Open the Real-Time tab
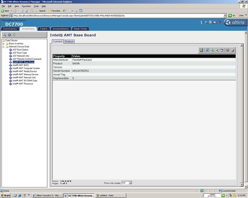 pos(80,29)
